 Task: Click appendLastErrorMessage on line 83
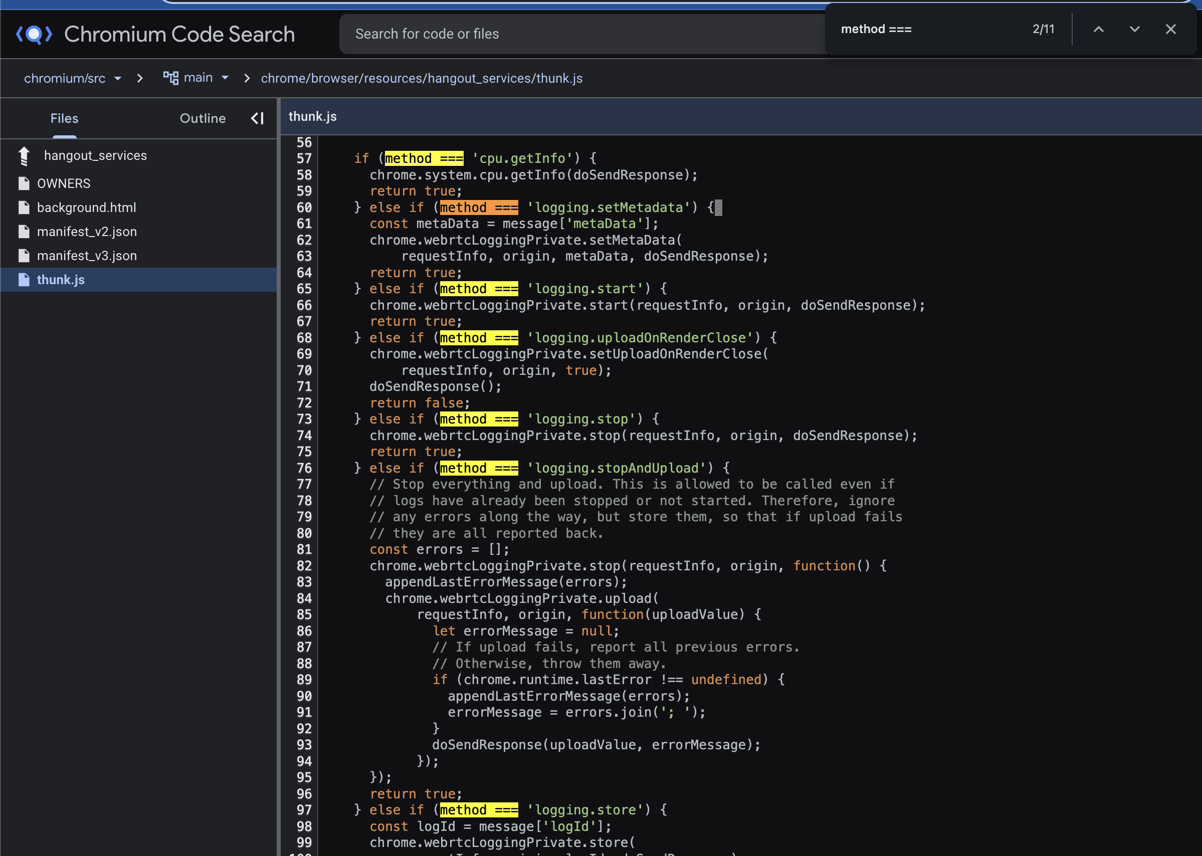(471, 582)
